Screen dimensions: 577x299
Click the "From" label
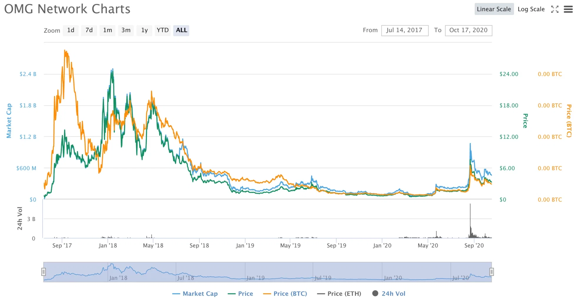pyautogui.click(x=370, y=30)
